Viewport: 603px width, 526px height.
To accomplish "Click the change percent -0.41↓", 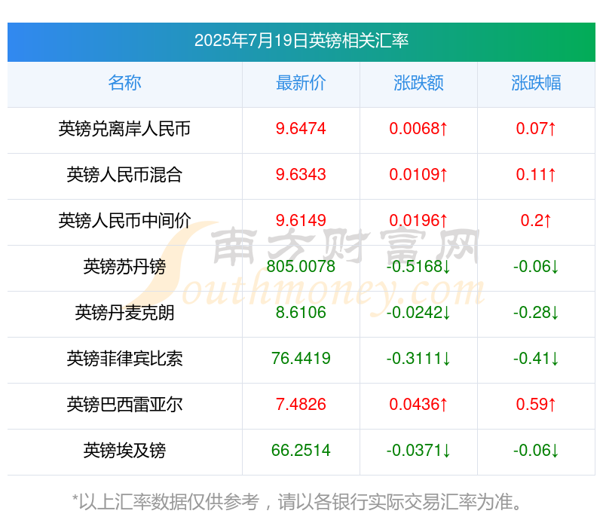I will pyautogui.click(x=536, y=359).
